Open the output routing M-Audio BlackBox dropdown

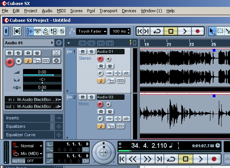click(33, 106)
